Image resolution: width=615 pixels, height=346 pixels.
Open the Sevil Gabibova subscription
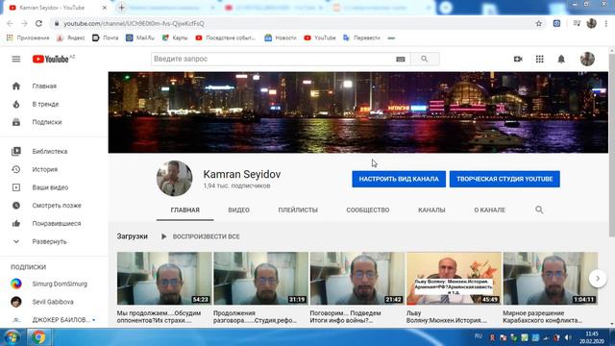pos(54,302)
